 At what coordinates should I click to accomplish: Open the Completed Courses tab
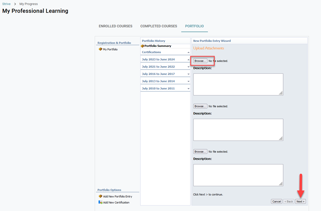pos(158,26)
